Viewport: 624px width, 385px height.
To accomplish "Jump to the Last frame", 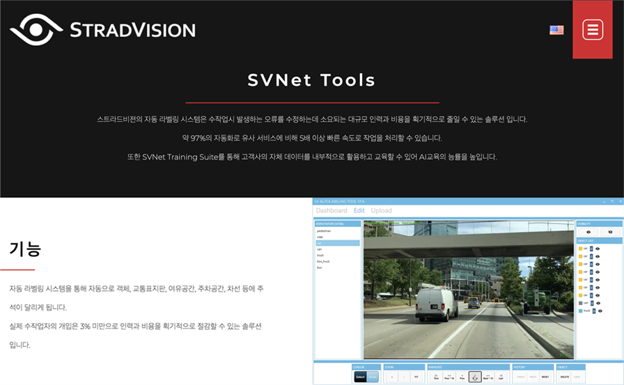I will click(x=501, y=377).
